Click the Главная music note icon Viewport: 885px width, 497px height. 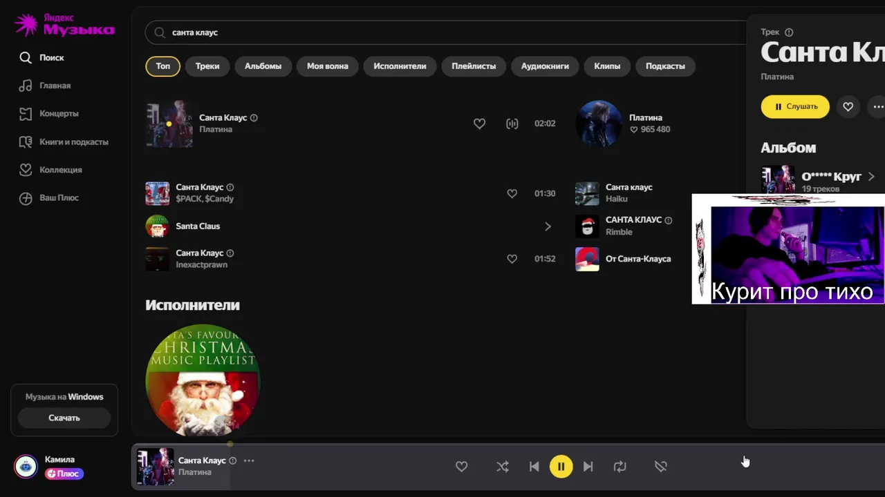point(26,86)
